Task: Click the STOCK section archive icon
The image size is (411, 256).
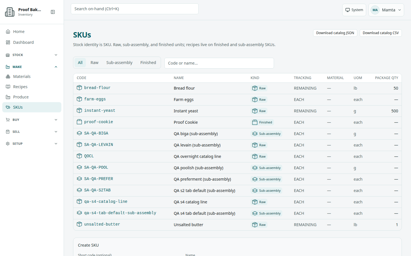Action: (8, 55)
